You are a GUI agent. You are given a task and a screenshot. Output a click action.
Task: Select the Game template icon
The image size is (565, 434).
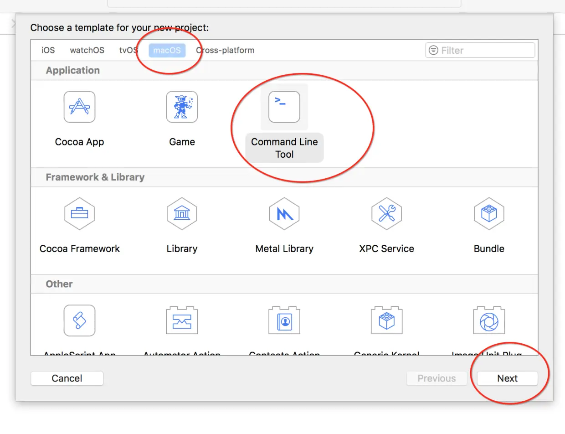pos(182,107)
